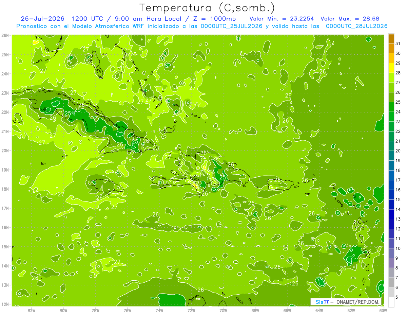Click the '24N' latitude axis label
Image resolution: width=407 pixels, height=315 pixels.
click(x=5, y=73)
